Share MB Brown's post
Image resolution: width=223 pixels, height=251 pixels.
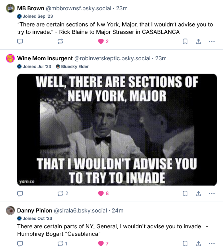click(198, 41)
